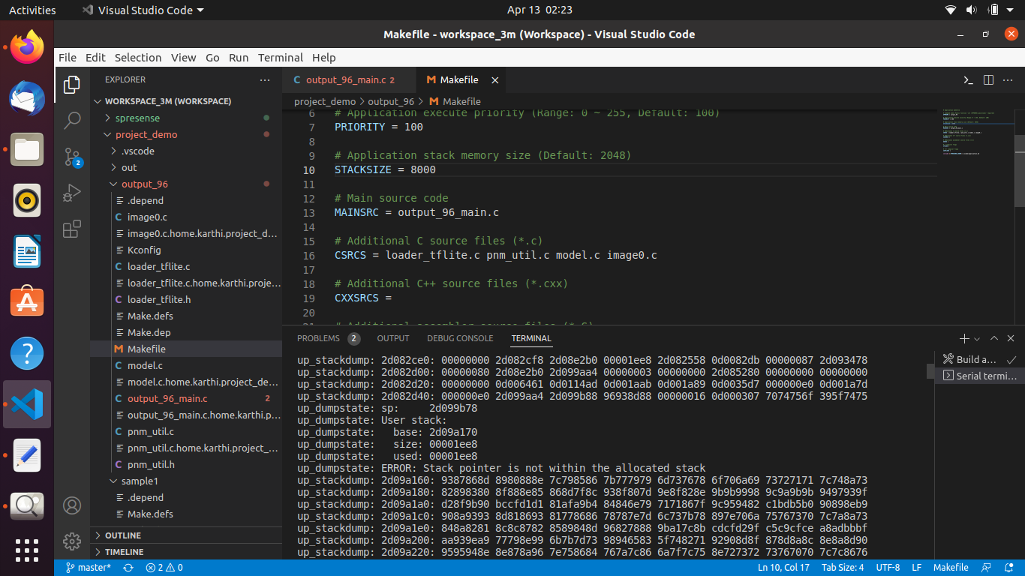Click the Explorer more actions ellipsis
This screenshot has width=1025, height=576.
click(265, 79)
